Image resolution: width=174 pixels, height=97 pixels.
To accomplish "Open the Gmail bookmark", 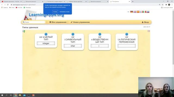I will click(12, 8).
